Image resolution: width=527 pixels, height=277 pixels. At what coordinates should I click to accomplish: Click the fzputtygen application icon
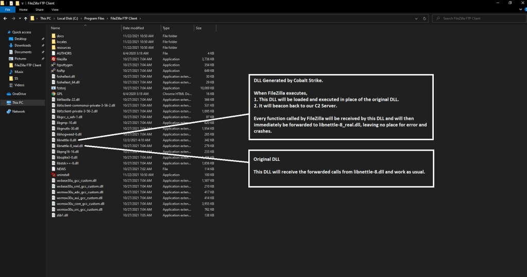(x=53, y=65)
